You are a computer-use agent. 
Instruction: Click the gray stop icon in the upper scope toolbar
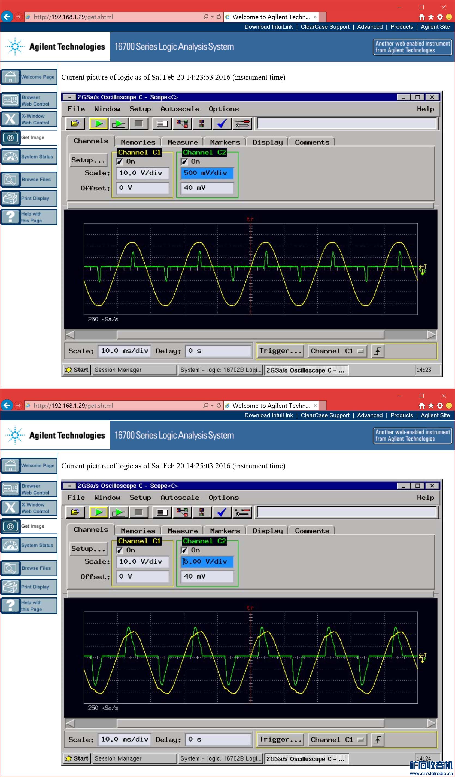[138, 124]
